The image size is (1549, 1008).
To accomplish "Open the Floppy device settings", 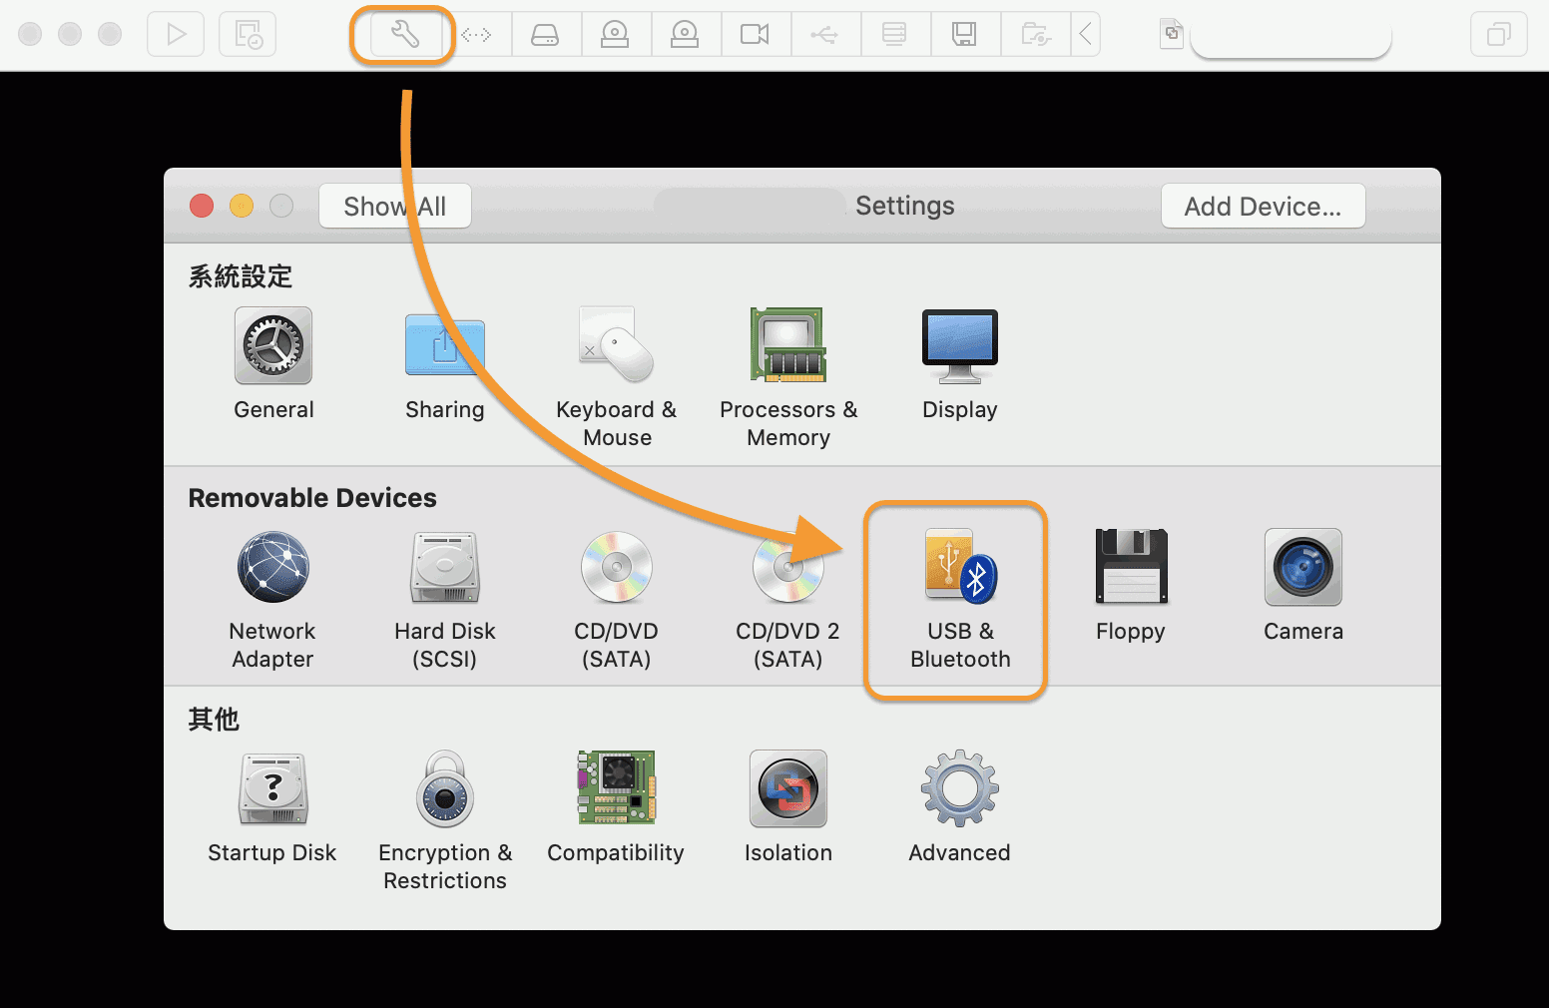I will click(1130, 569).
